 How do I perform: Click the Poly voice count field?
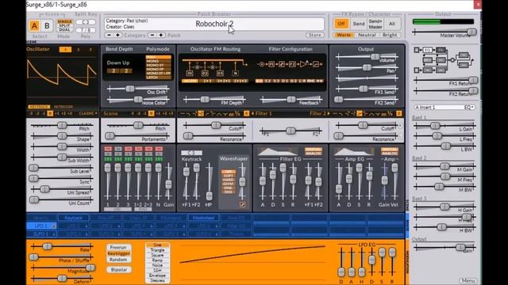[86, 30]
